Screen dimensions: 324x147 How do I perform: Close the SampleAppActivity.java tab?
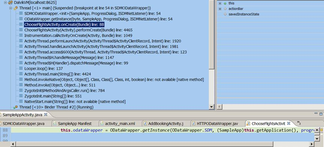[46, 114]
